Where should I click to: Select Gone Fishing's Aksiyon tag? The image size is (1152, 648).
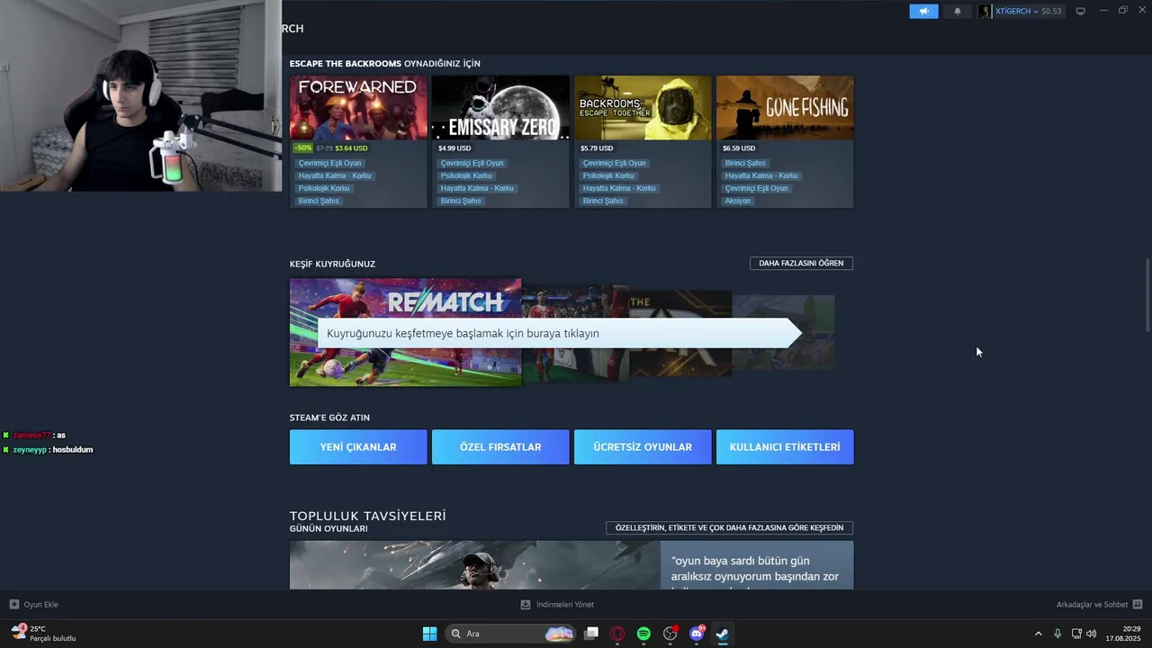738,201
